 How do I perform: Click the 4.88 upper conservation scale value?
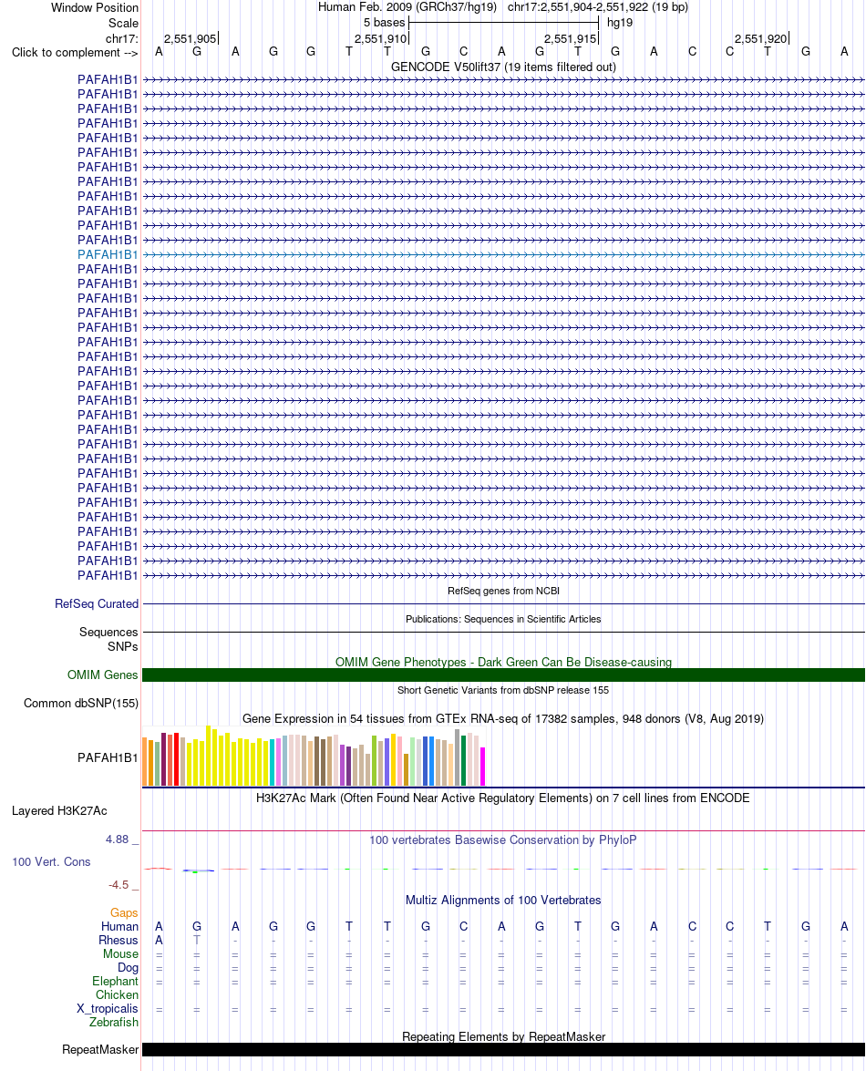pyautogui.click(x=117, y=839)
